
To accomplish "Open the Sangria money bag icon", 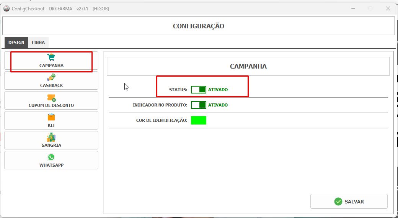I will point(51,137).
